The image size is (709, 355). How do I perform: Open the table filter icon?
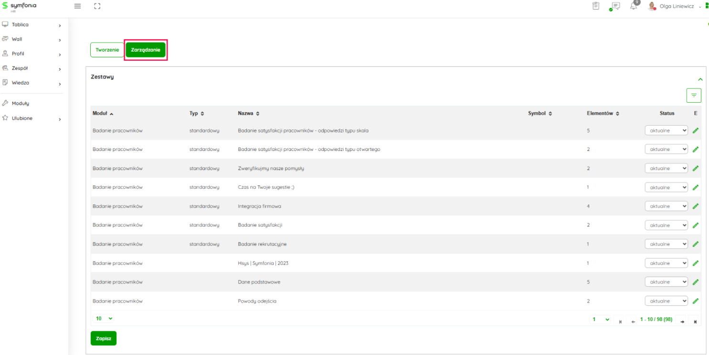coord(694,96)
